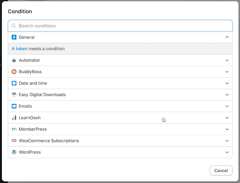The image size is (240, 183).
Task: Click the Emails envelope icon
Action: 14,106
